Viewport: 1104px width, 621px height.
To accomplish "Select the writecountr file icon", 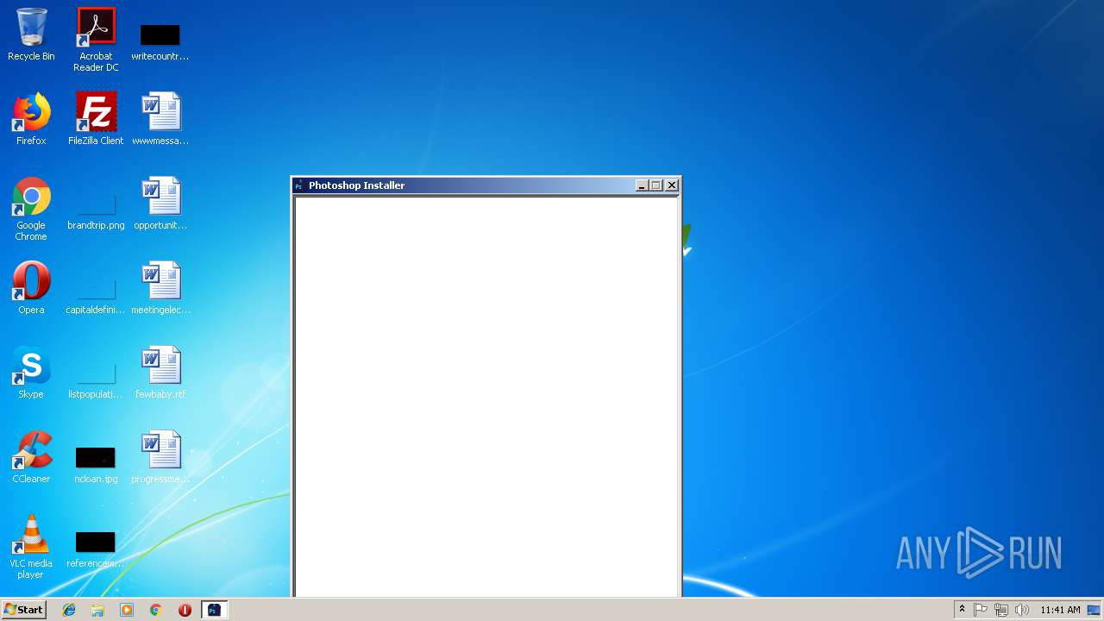I will pyautogui.click(x=160, y=41).
